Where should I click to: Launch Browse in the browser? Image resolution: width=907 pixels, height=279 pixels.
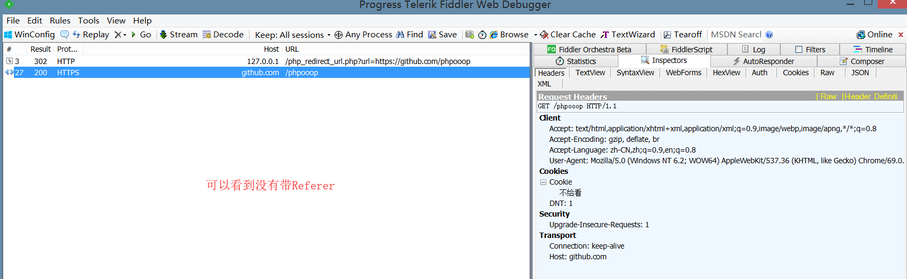(x=509, y=35)
